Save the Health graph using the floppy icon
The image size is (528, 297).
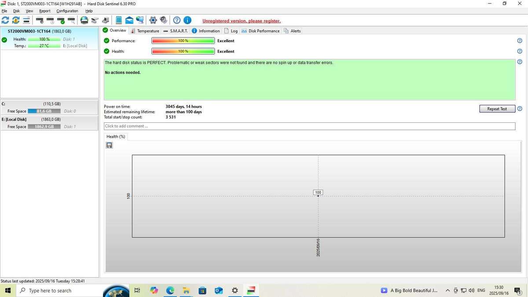tap(109, 145)
